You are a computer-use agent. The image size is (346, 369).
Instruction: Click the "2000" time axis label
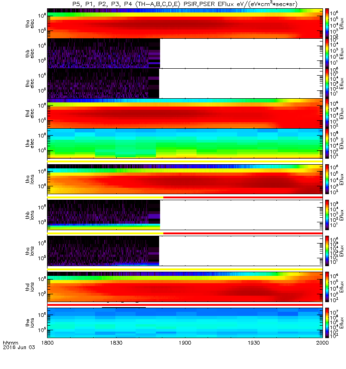(x=322, y=343)
